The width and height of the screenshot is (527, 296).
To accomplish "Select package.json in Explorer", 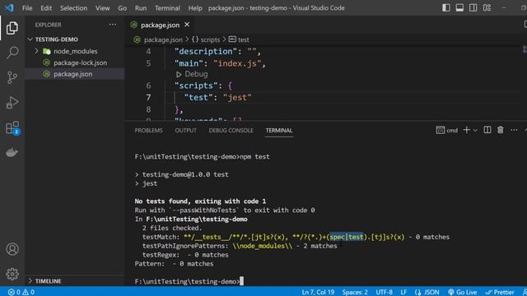I will (x=72, y=74).
